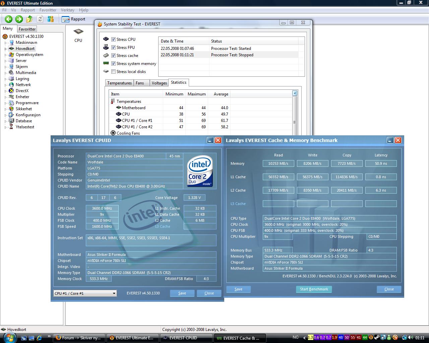
Task: Open Forum Firefox taskbar button
Action: (79, 338)
